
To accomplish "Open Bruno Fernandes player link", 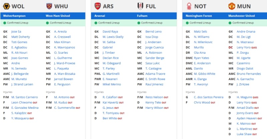I will [249, 74].
